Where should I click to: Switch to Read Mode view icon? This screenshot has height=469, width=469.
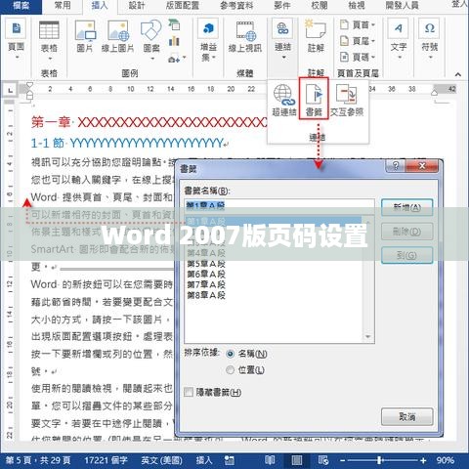tap(270, 460)
